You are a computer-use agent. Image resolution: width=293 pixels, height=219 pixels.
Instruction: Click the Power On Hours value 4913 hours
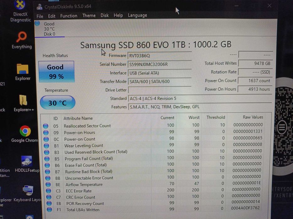(255, 89)
